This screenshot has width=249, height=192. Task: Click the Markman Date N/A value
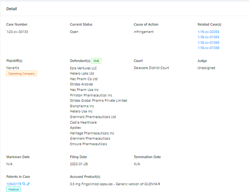pos(9,164)
